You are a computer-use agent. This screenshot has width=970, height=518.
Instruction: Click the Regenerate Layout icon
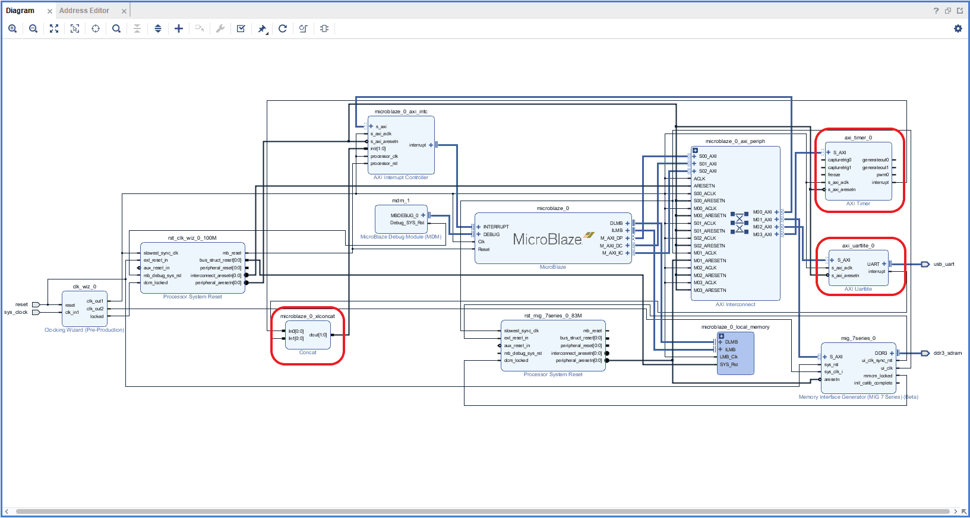click(283, 28)
